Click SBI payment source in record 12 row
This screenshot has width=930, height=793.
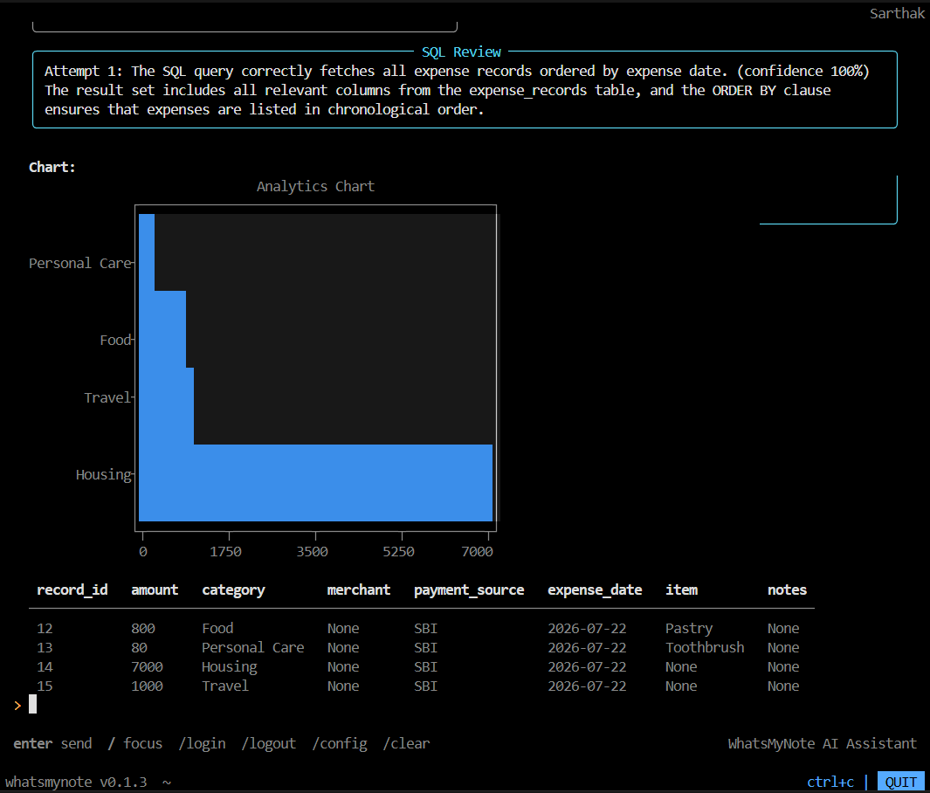[x=425, y=628]
